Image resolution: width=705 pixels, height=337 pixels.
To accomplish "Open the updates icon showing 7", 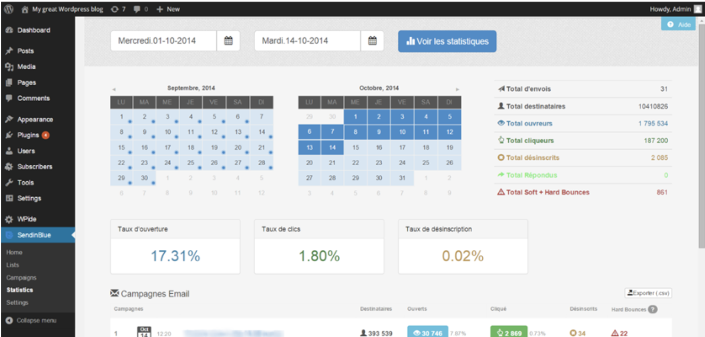I will coord(118,9).
